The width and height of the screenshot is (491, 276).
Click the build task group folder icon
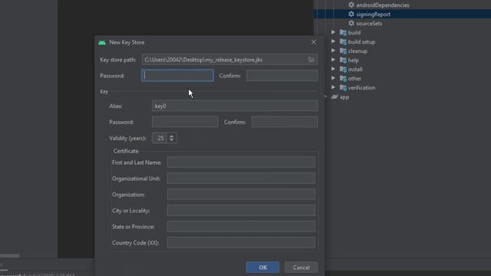343,32
